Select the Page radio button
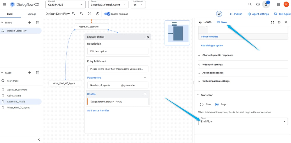 point(217,104)
